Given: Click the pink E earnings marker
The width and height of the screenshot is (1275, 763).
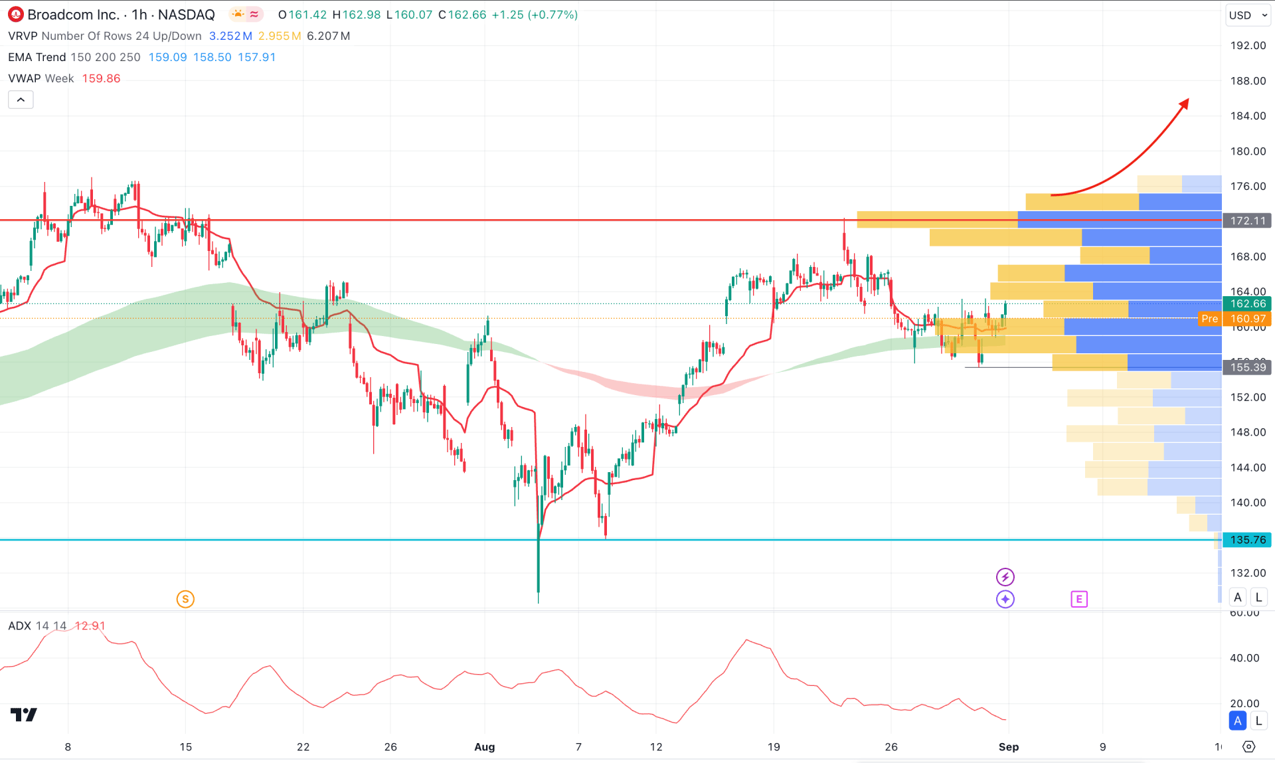Looking at the screenshot, I should click(1079, 599).
